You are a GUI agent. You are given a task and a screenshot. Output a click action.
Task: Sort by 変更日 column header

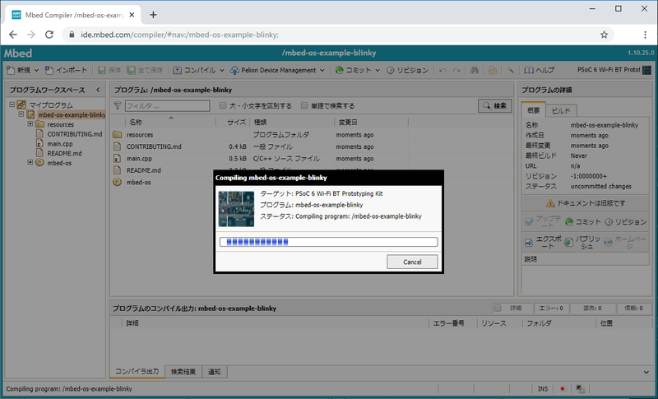pos(371,122)
